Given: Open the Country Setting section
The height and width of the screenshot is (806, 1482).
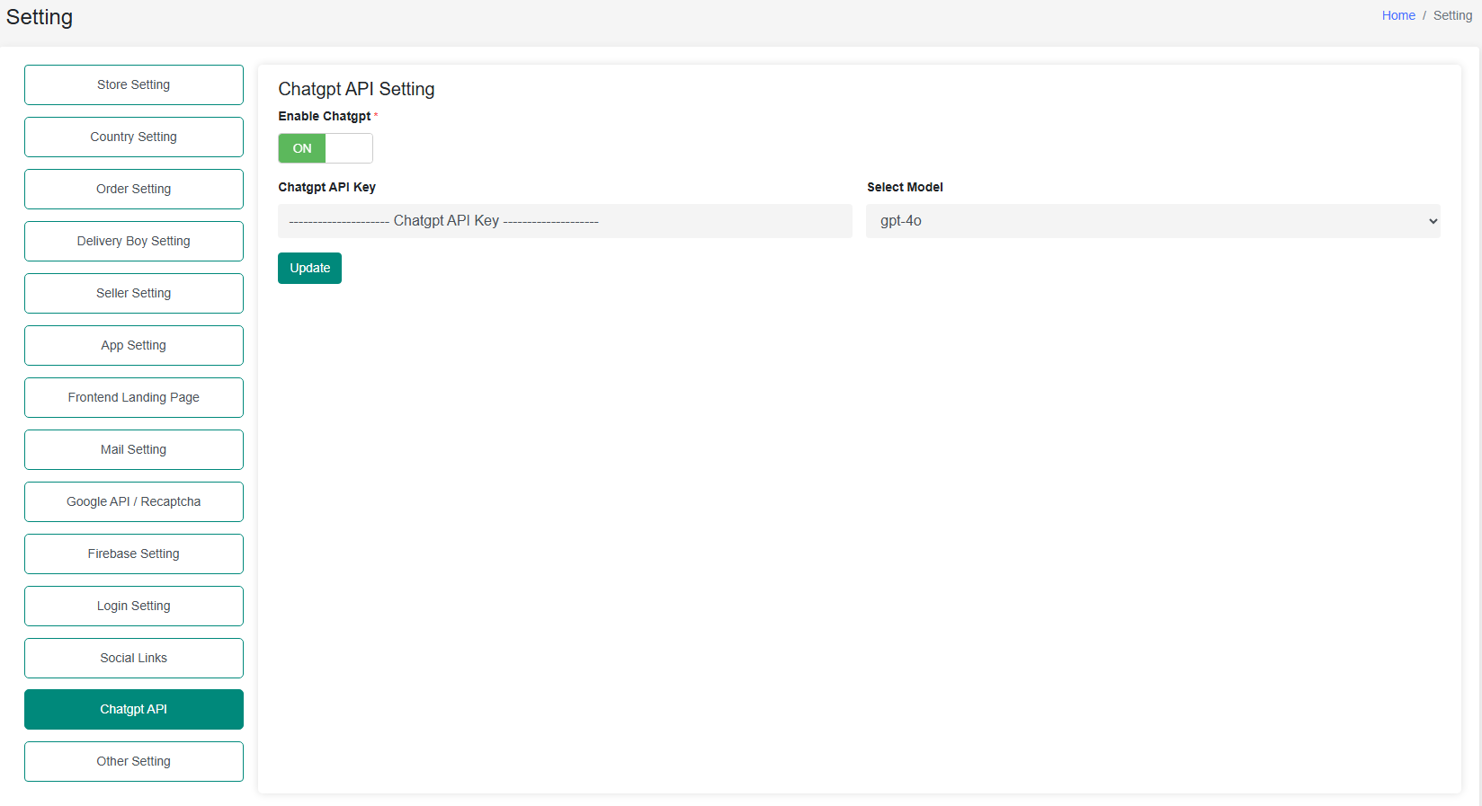Looking at the screenshot, I should (x=134, y=137).
